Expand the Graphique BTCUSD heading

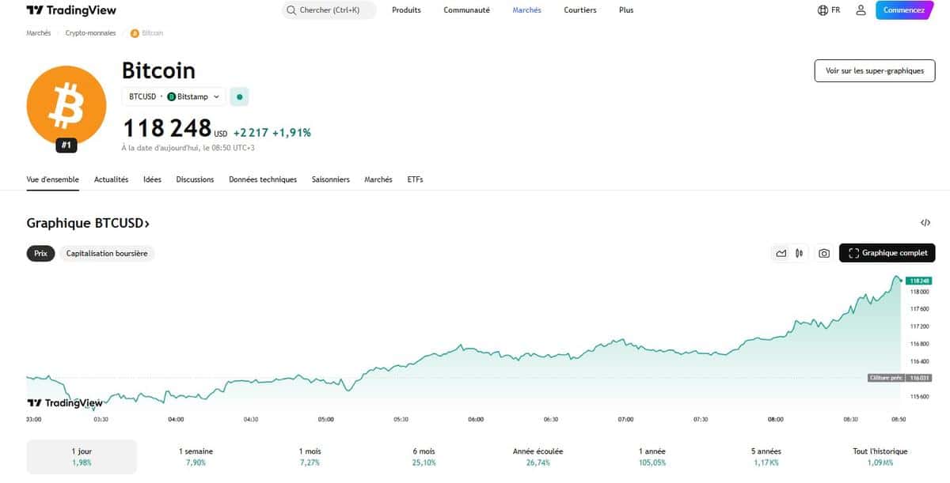[88, 223]
